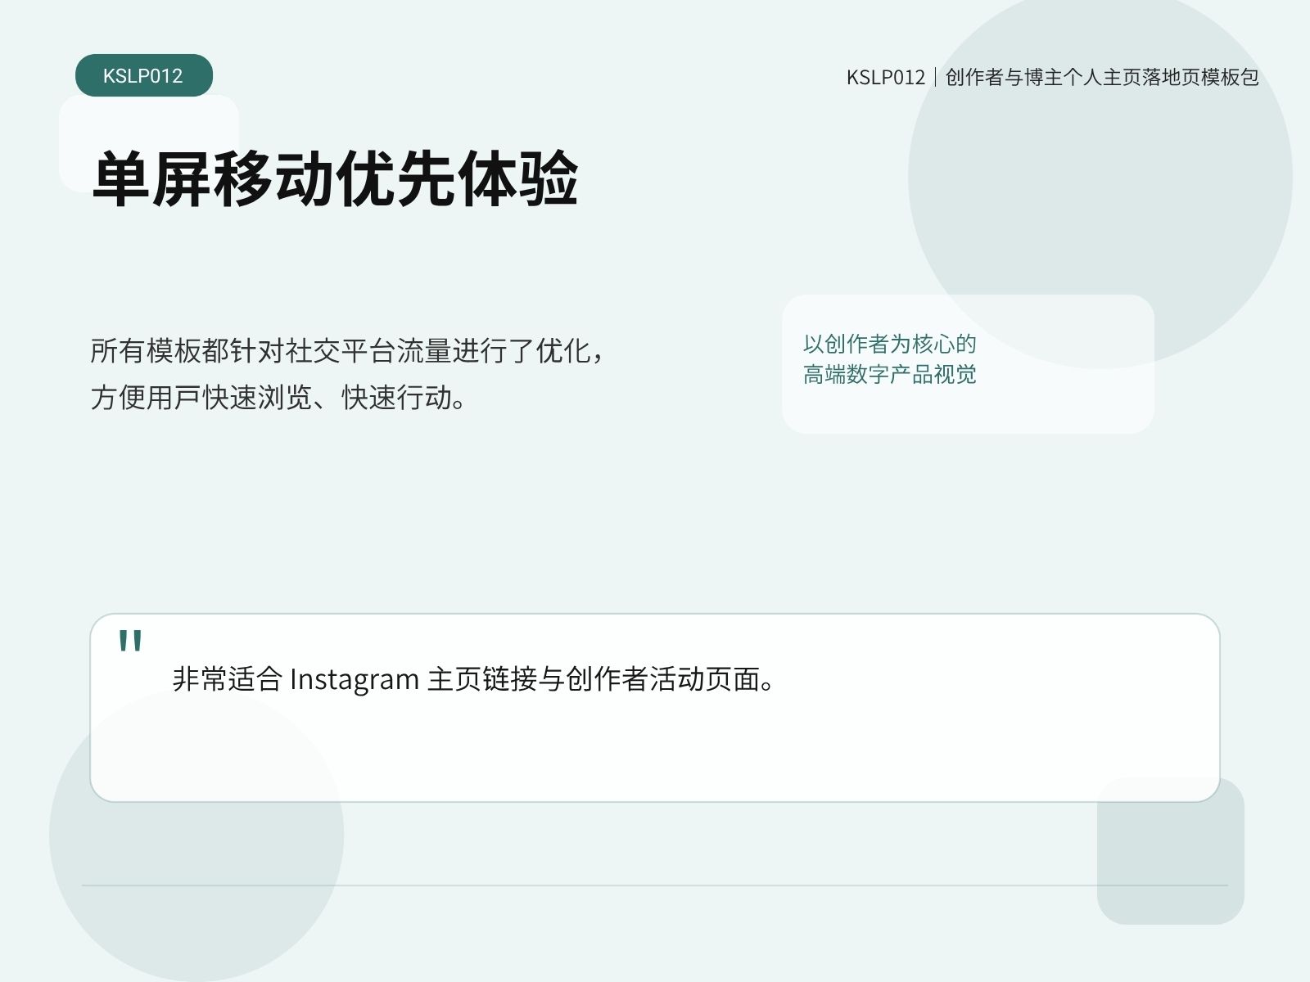1310x982 pixels.
Task: Click the KSLP012 green pill badge
Action: (x=144, y=75)
